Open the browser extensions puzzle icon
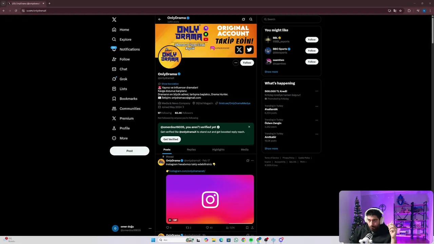Image resolution: width=434 pixels, height=244 pixels. 409,11
